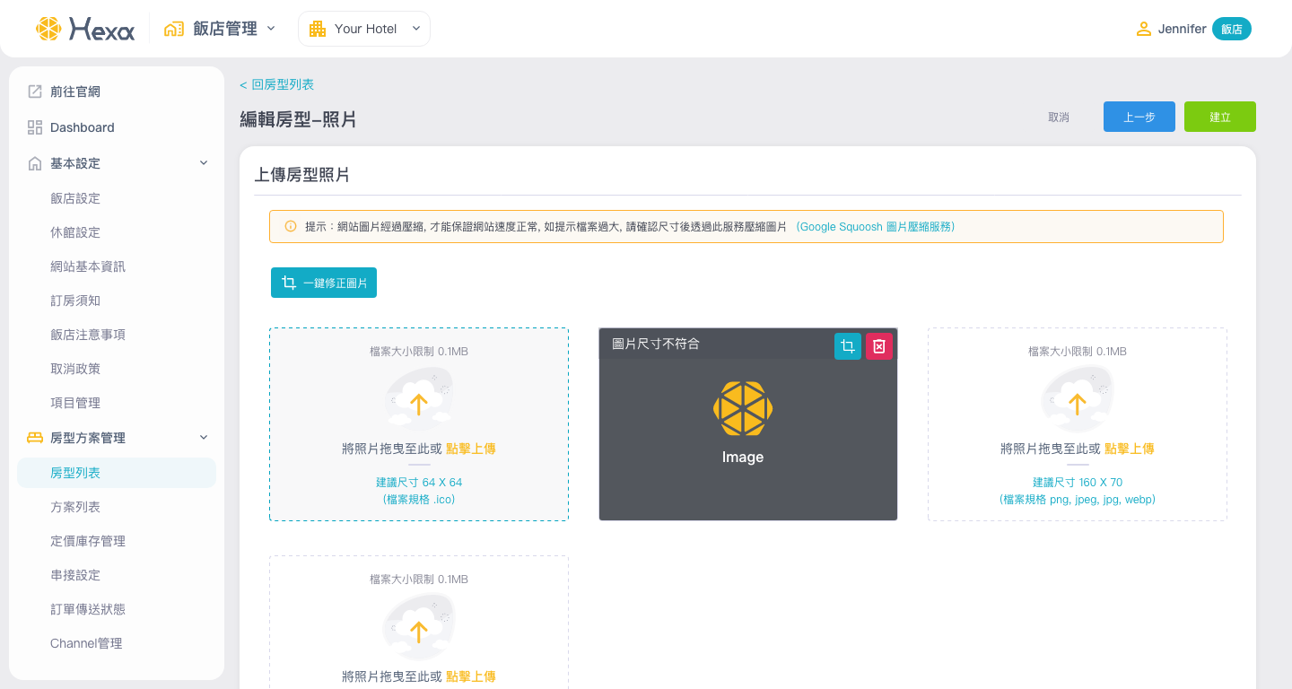Collapse the 房型方案管理 sidebar section
The height and width of the screenshot is (689, 1292).
click(204, 438)
